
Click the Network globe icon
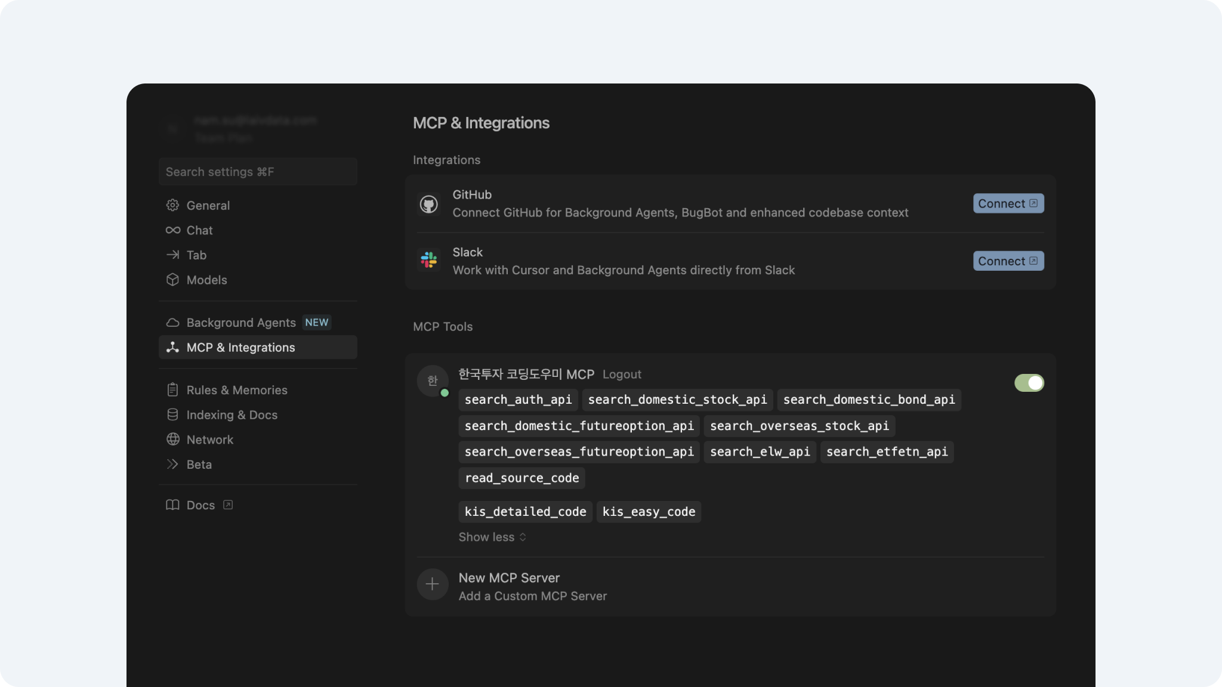(172, 440)
